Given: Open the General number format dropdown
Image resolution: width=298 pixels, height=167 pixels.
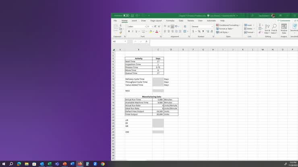Looking at the screenshot, I should coord(212,26).
